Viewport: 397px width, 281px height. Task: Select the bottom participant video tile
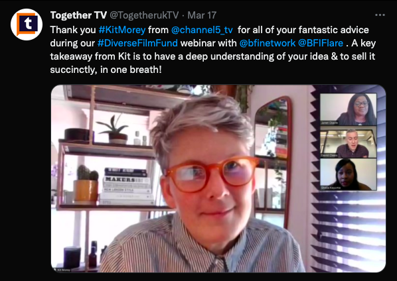348,174
